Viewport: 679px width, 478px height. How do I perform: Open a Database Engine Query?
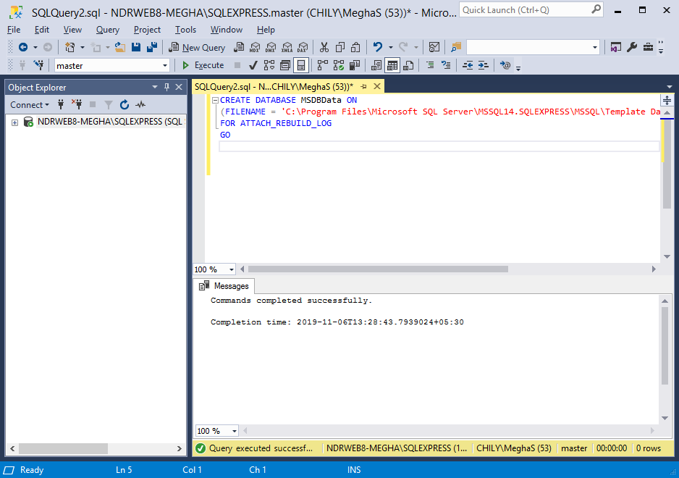pyautogui.click(x=239, y=47)
